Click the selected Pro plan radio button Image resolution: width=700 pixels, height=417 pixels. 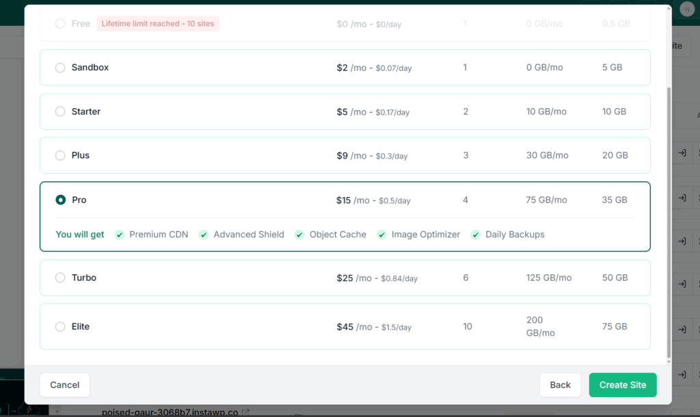[60, 200]
